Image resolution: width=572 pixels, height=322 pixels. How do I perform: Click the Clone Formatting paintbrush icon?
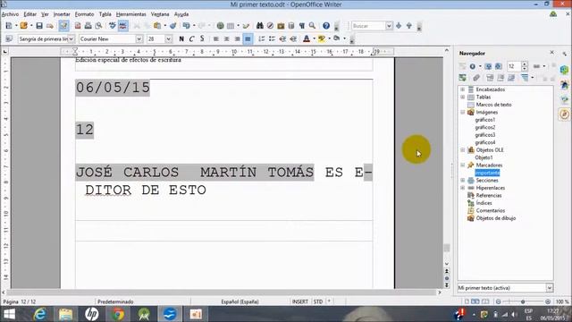[172, 26]
